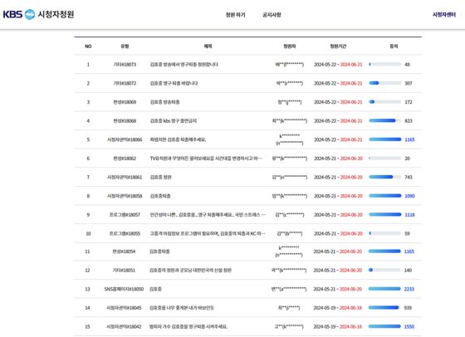465x337 pixels.
Task: Click the 청원자 column header
Action: (290, 46)
